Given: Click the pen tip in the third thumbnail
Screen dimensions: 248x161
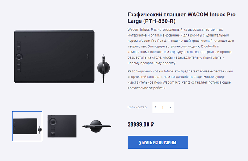Looking at the screenshot, I should (x=83, y=126).
